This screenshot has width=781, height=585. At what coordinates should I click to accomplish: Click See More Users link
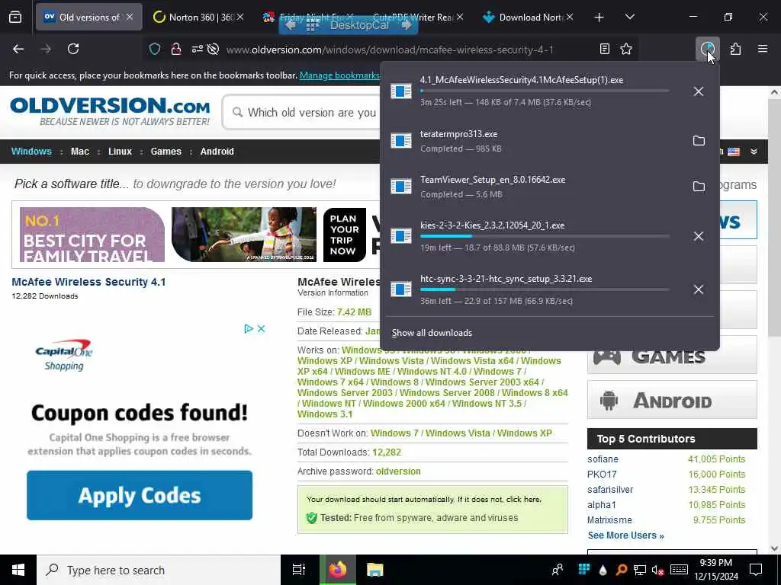(625, 535)
